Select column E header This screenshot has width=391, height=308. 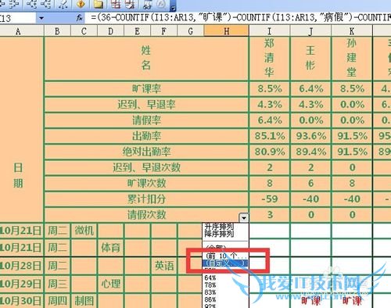(137, 31)
